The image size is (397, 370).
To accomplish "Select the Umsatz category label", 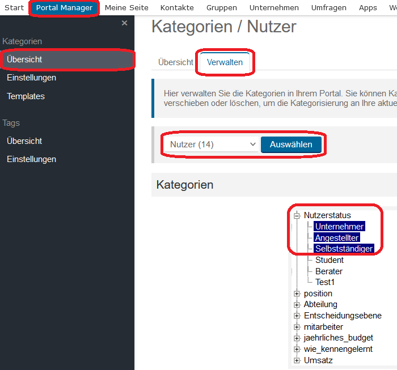I will (318, 360).
